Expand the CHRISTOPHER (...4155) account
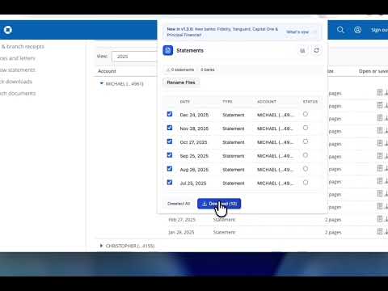Screen dimensions: 388x291 click(101, 246)
